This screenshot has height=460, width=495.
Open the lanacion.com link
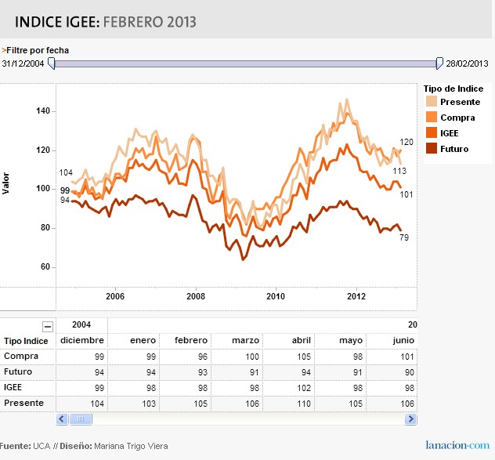(458, 444)
